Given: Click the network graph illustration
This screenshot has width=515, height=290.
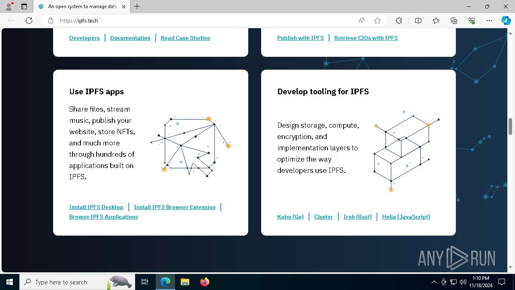Looking at the screenshot, I should [191, 146].
